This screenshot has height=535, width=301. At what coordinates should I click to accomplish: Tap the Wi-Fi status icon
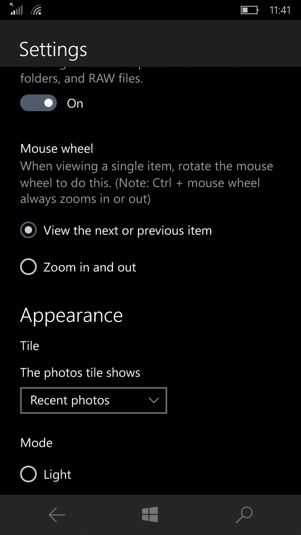37,10
